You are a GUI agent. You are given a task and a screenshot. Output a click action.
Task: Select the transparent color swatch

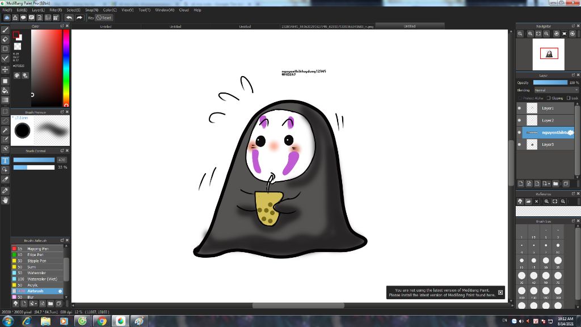click(18, 47)
